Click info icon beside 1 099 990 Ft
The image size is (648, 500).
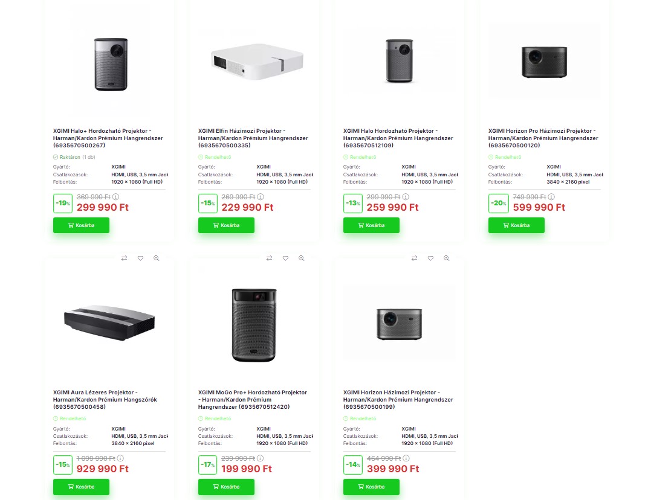(121, 458)
